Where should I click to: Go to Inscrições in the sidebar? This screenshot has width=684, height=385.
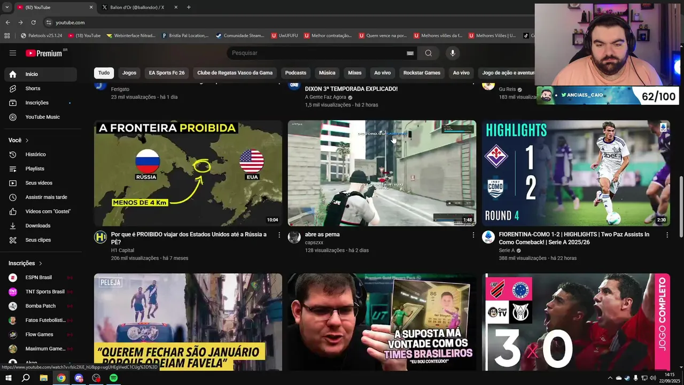click(x=41, y=103)
